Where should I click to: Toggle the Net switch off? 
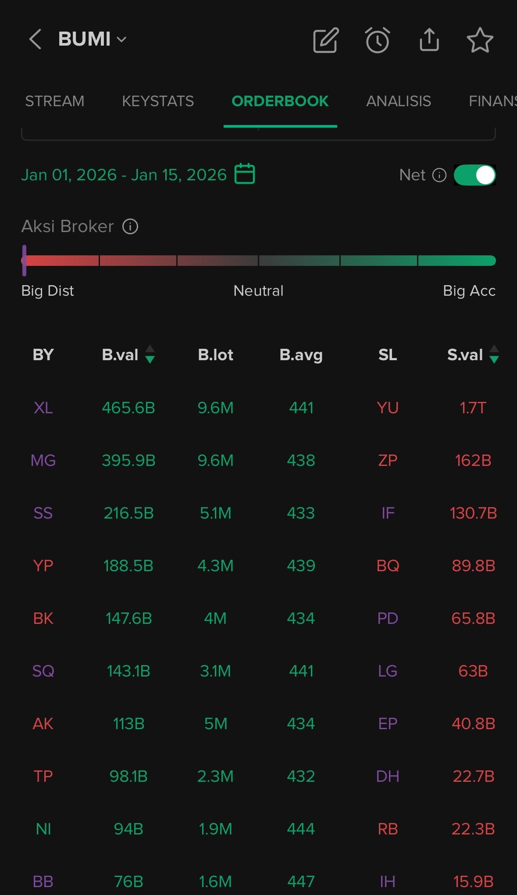474,175
